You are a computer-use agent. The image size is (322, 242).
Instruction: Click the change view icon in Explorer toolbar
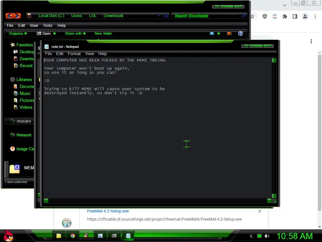(x=212, y=33)
